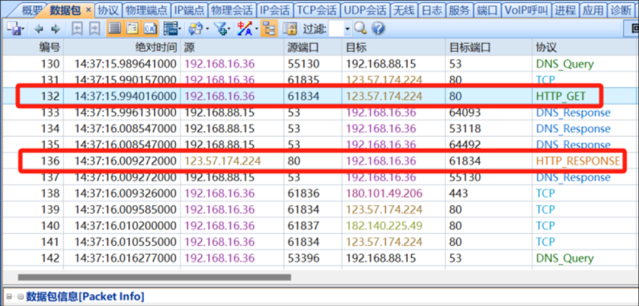Select packet 130 DNS_Query row

click(319, 64)
